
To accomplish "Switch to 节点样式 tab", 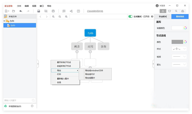I will tap(163, 16).
